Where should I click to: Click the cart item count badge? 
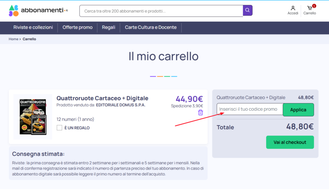pos(314,6)
